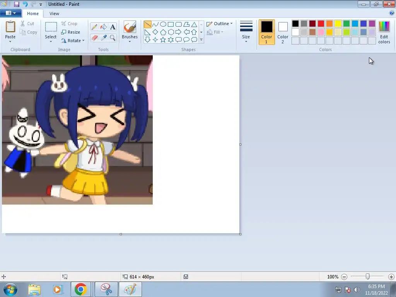Expand the Rotate dropdown
Viewport: 396px width, 297px height.
pyautogui.click(x=84, y=41)
